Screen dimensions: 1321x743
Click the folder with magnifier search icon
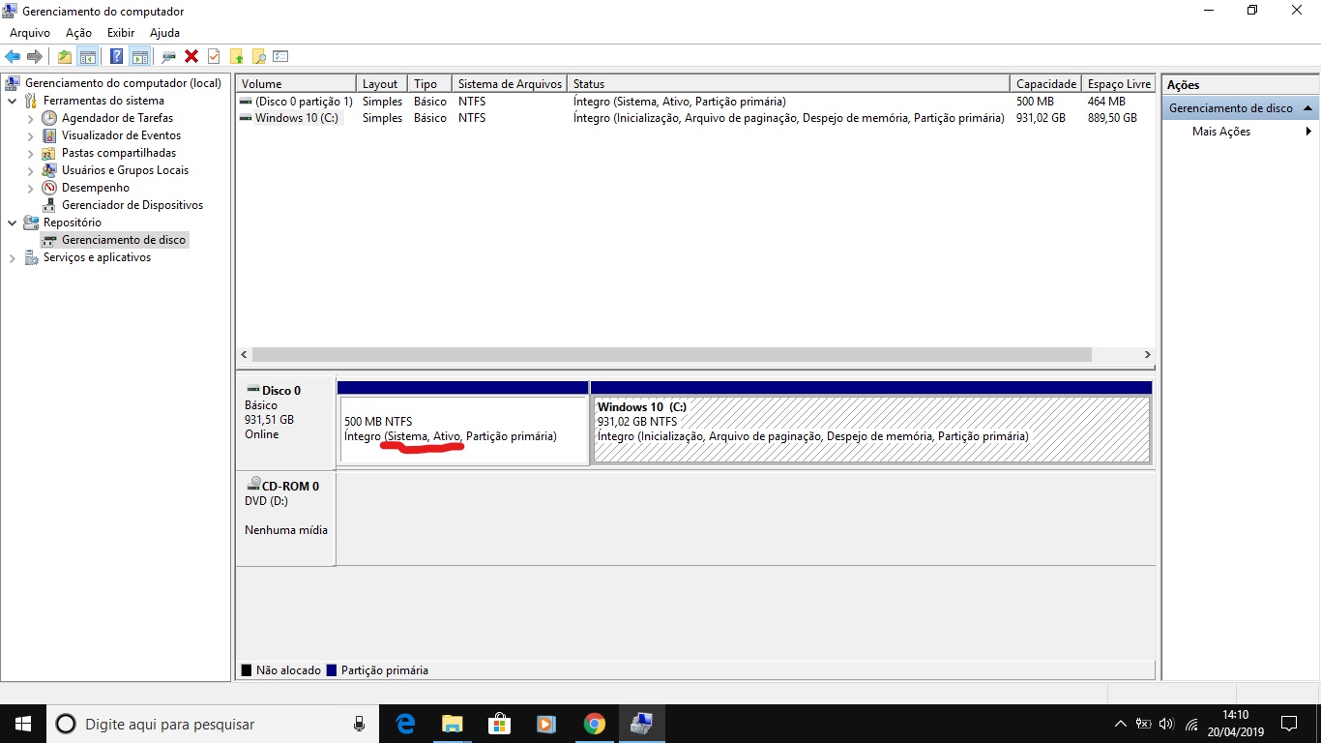click(258, 57)
